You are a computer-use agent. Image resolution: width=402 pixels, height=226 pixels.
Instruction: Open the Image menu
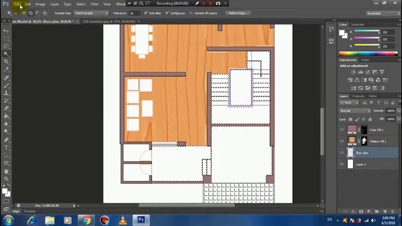tap(40, 4)
